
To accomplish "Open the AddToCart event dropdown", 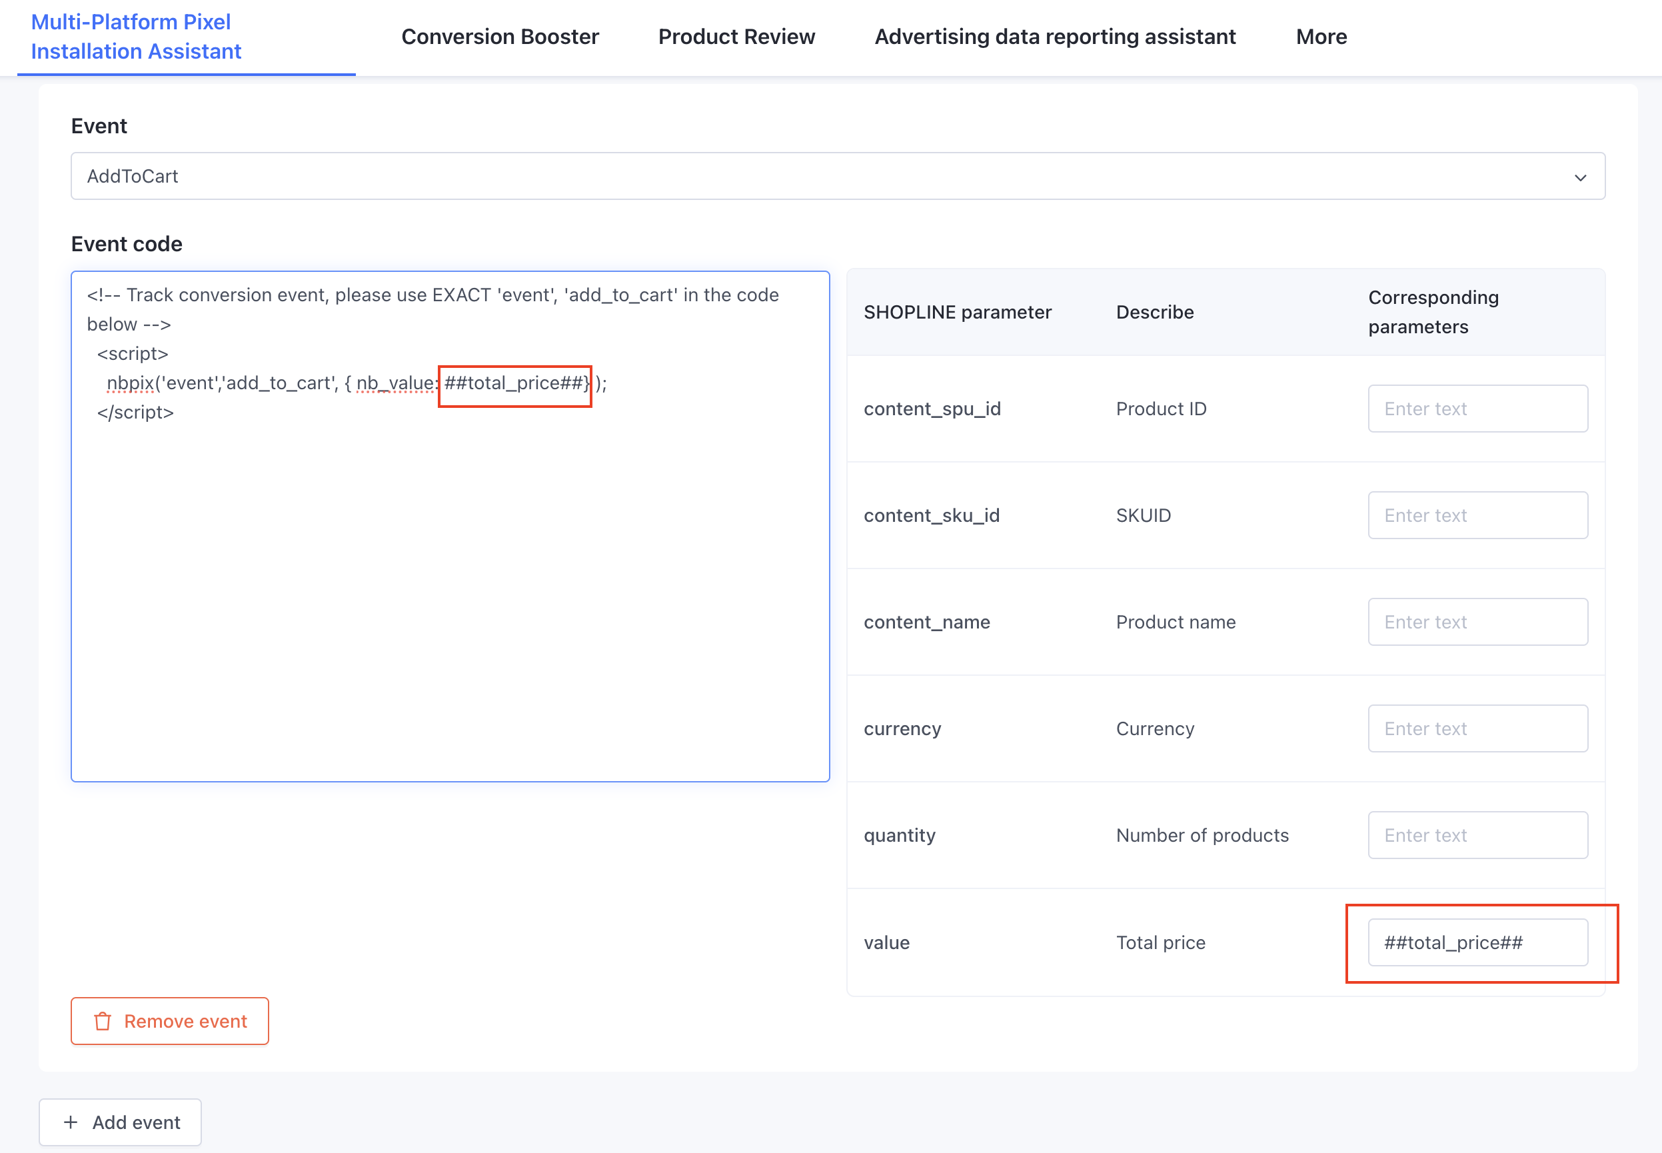I will pyautogui.click(x=836, y=176).
